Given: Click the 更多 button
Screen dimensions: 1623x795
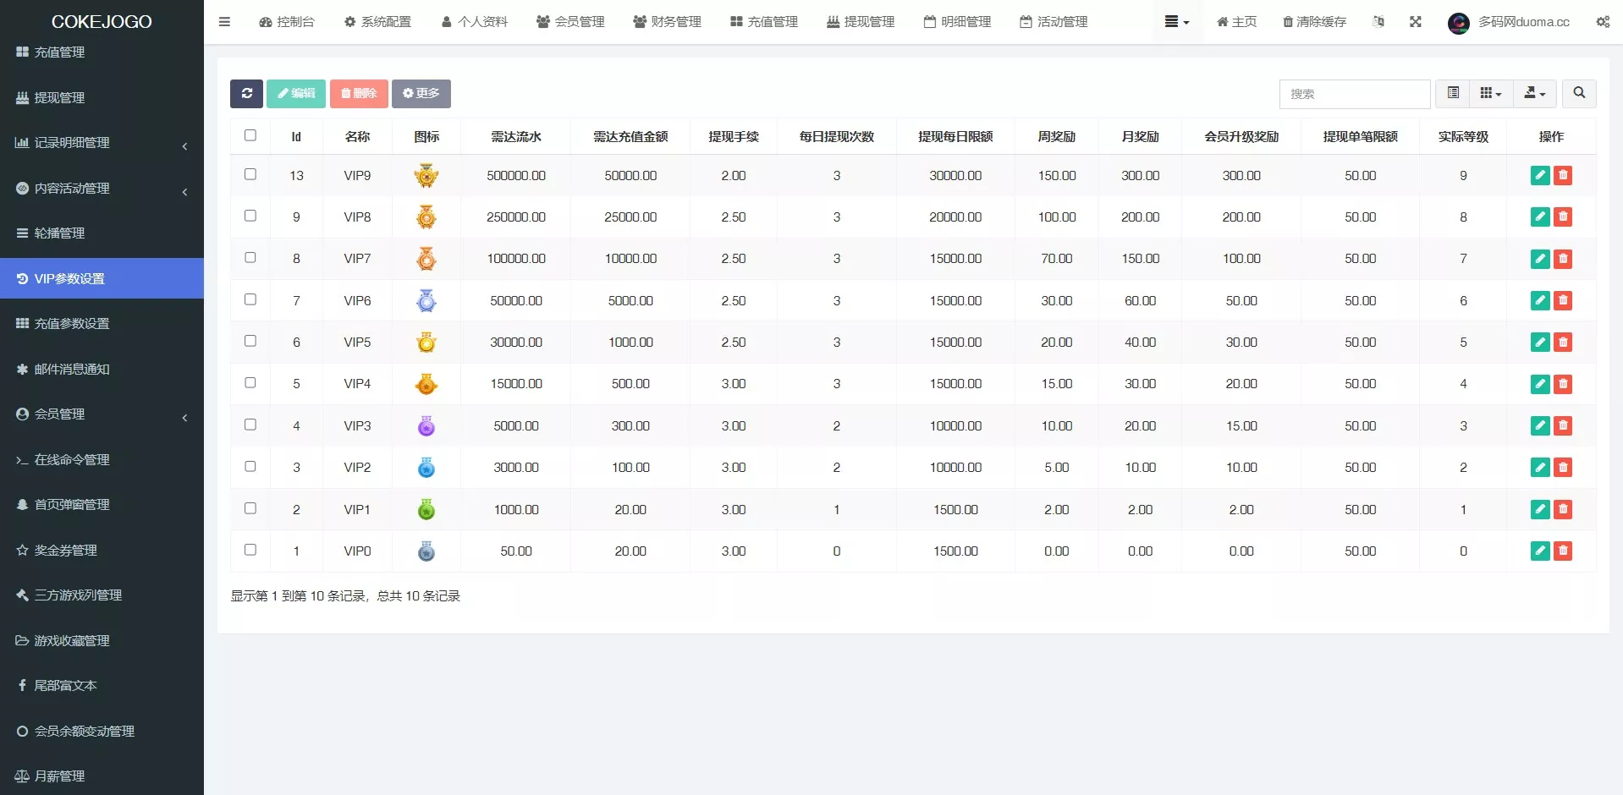Looking at the screenshot, I should (421, 94).
